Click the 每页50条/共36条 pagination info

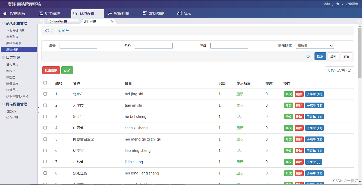point(339,70)
